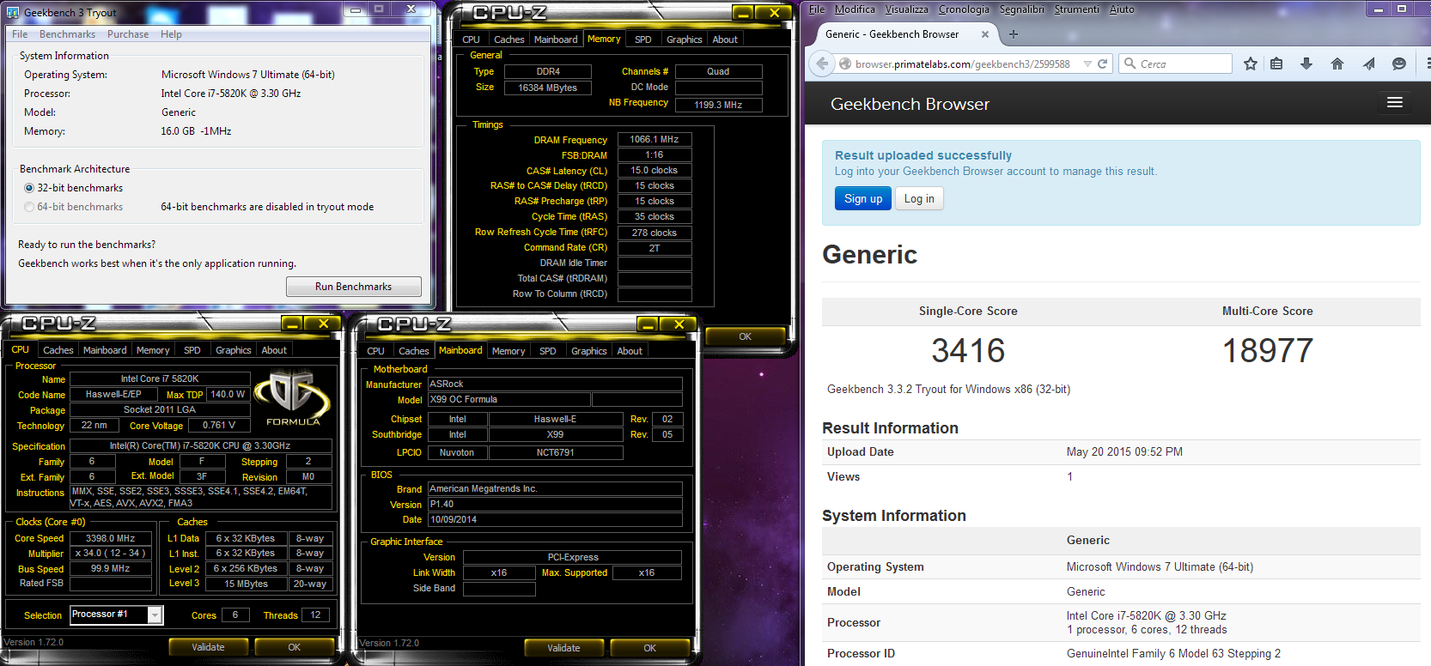Open Firefox Strumenti menu

tap(1076, 9)
